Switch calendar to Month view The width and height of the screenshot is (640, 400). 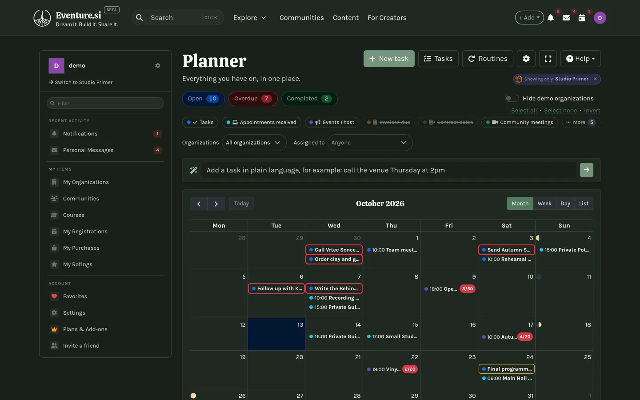[x=520, y=204]
